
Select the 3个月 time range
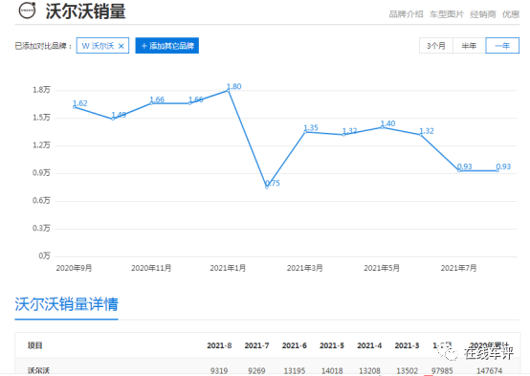click(435, 46)
